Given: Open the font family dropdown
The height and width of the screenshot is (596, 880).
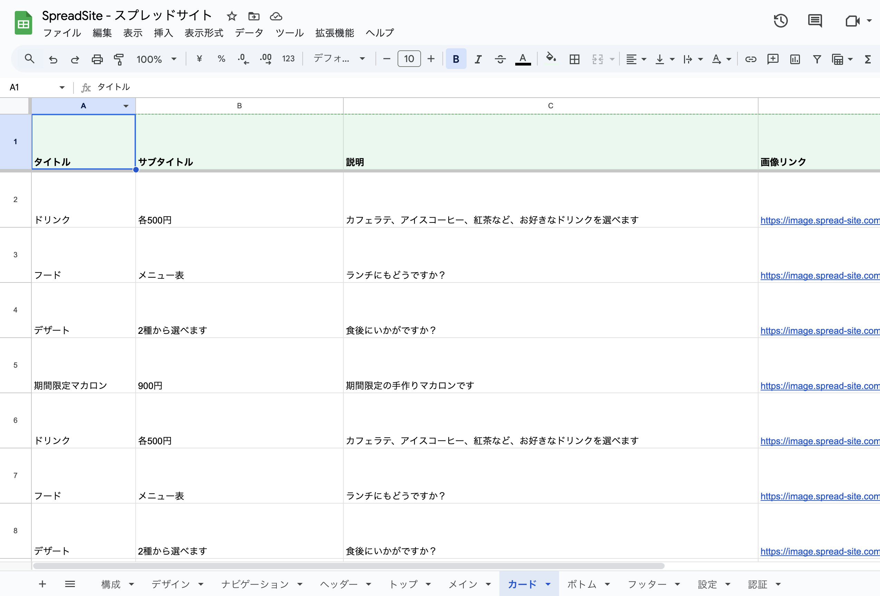Looking at the screenshot, I should tap(339, 59).
